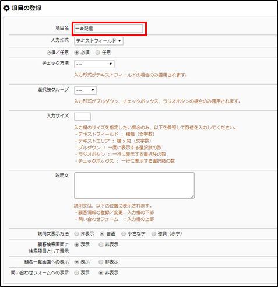Set 説明文表示方法 to 強調（赤字）

pyautogui.click(x=153, y=234)
